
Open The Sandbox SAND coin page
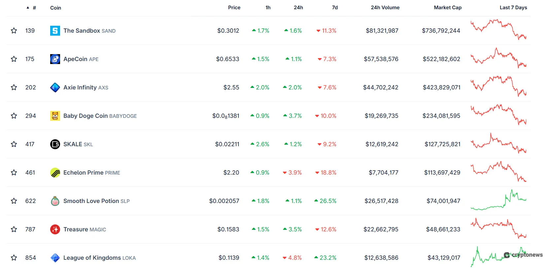pyautogui.click(x=89, y=31)
